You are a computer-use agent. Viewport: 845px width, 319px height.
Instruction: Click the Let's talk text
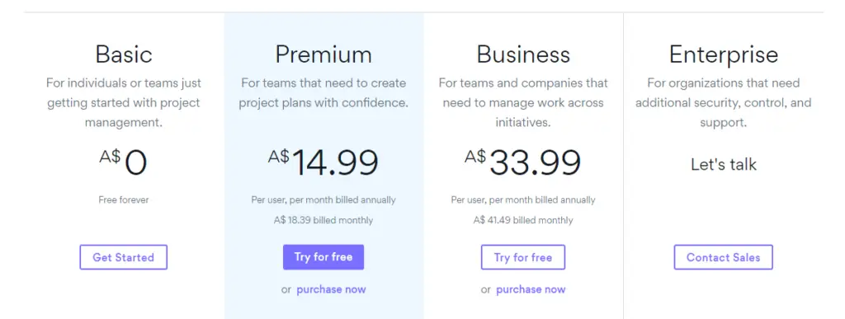coord(723,164)
